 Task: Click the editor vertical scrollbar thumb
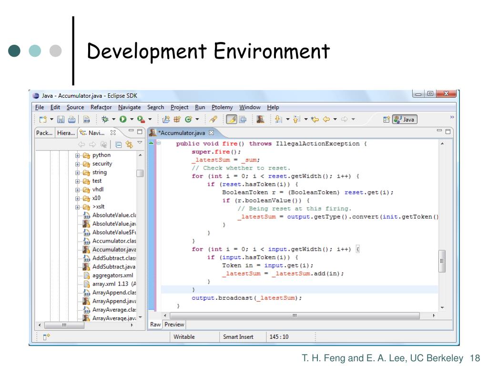point(442,261)
